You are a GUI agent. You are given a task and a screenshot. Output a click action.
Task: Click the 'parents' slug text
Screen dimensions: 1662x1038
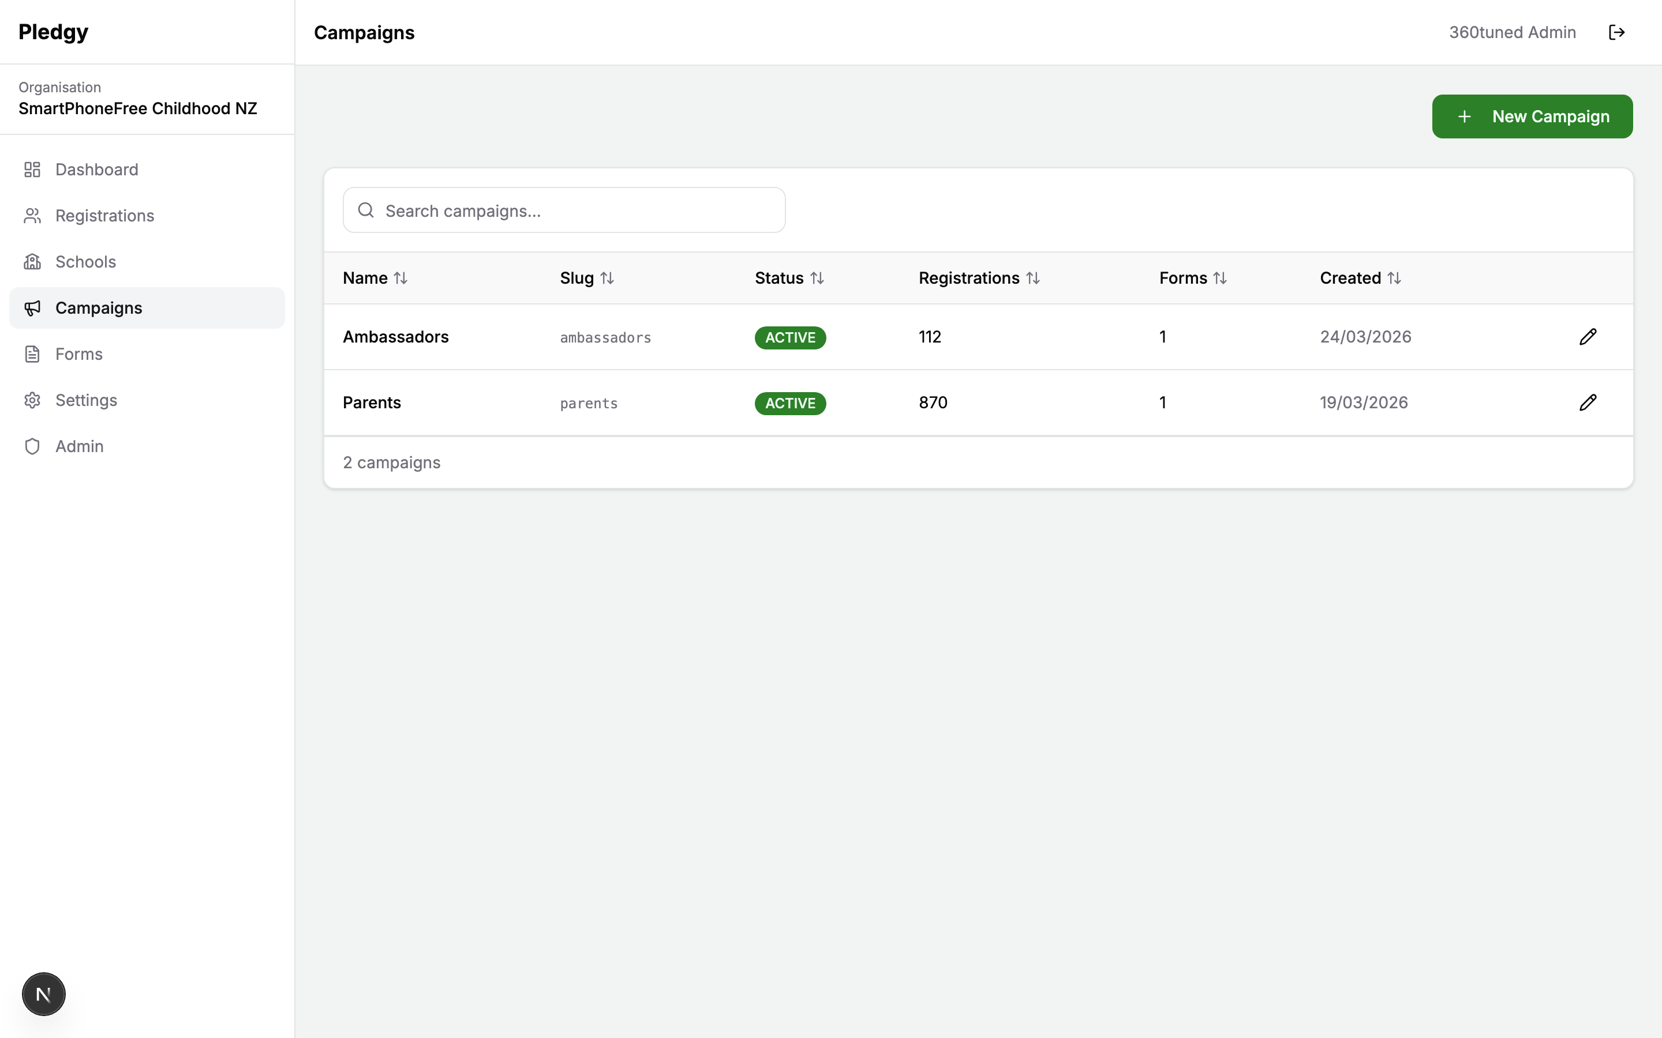tap(589, 403)
